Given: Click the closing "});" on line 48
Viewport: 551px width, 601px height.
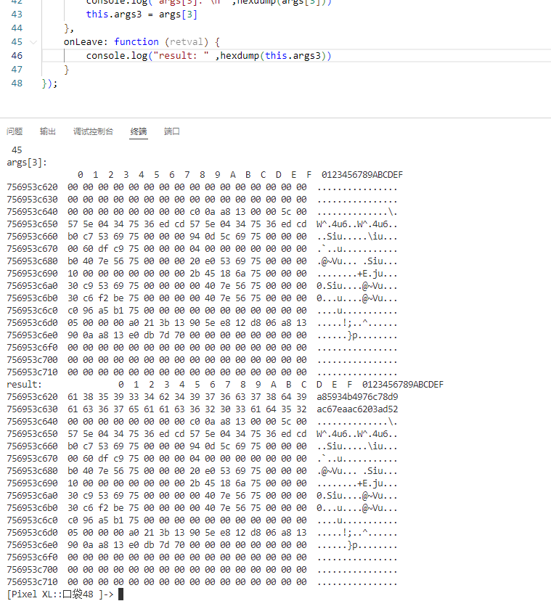Looking at the screenshot, I should click(x=49, y=83).
